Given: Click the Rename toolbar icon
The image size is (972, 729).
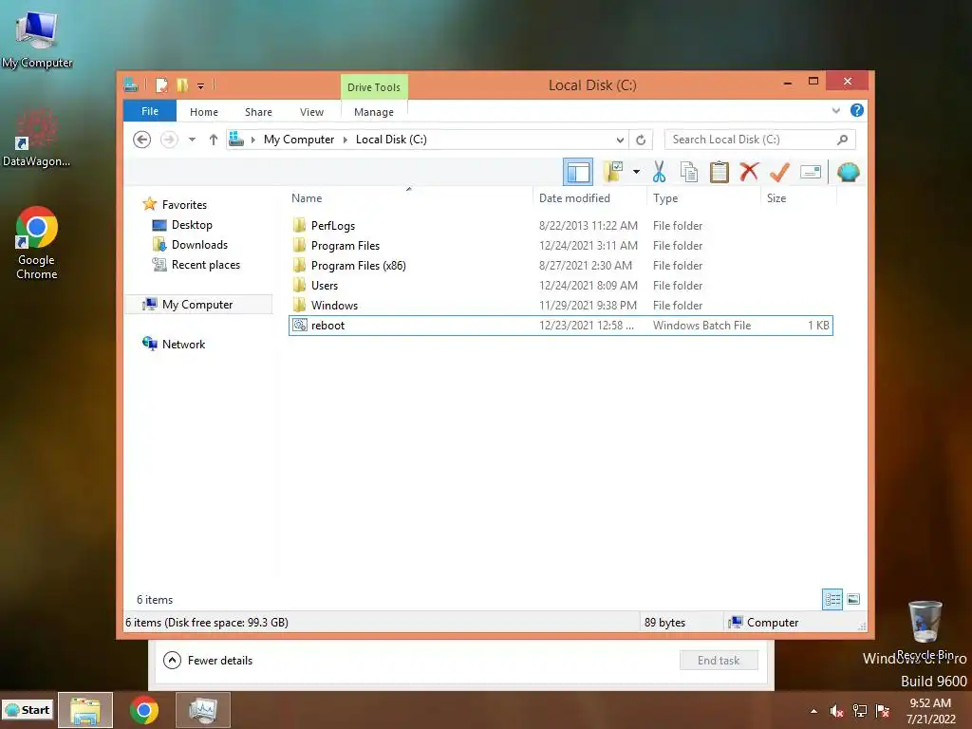Looking at the screenshot, I should pyautogui.click(x=811, y=172).
